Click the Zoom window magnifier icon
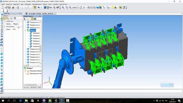183x103 pixels. [67, 7]
